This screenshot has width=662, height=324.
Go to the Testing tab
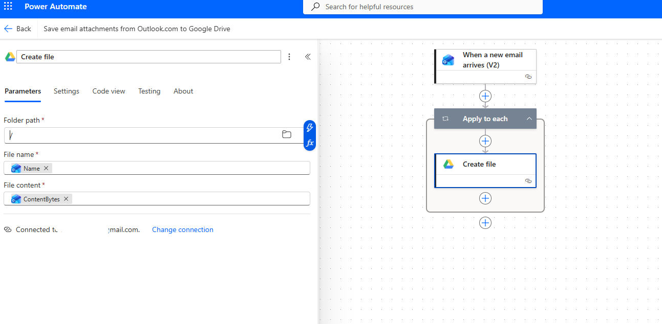[149, 91]
